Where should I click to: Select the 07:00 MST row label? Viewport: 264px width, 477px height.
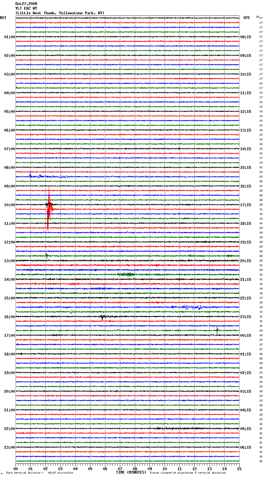[10, 149]
